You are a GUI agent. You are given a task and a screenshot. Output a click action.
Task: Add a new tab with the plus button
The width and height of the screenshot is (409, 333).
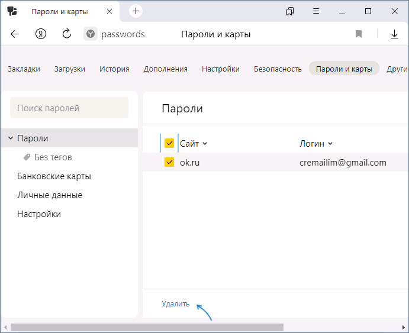tap(136, 11)
